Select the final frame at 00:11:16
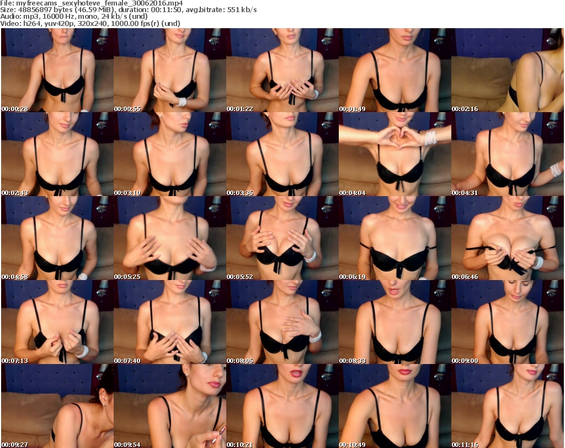The height and width of the screenshot is (448, 565). (507, 405)
